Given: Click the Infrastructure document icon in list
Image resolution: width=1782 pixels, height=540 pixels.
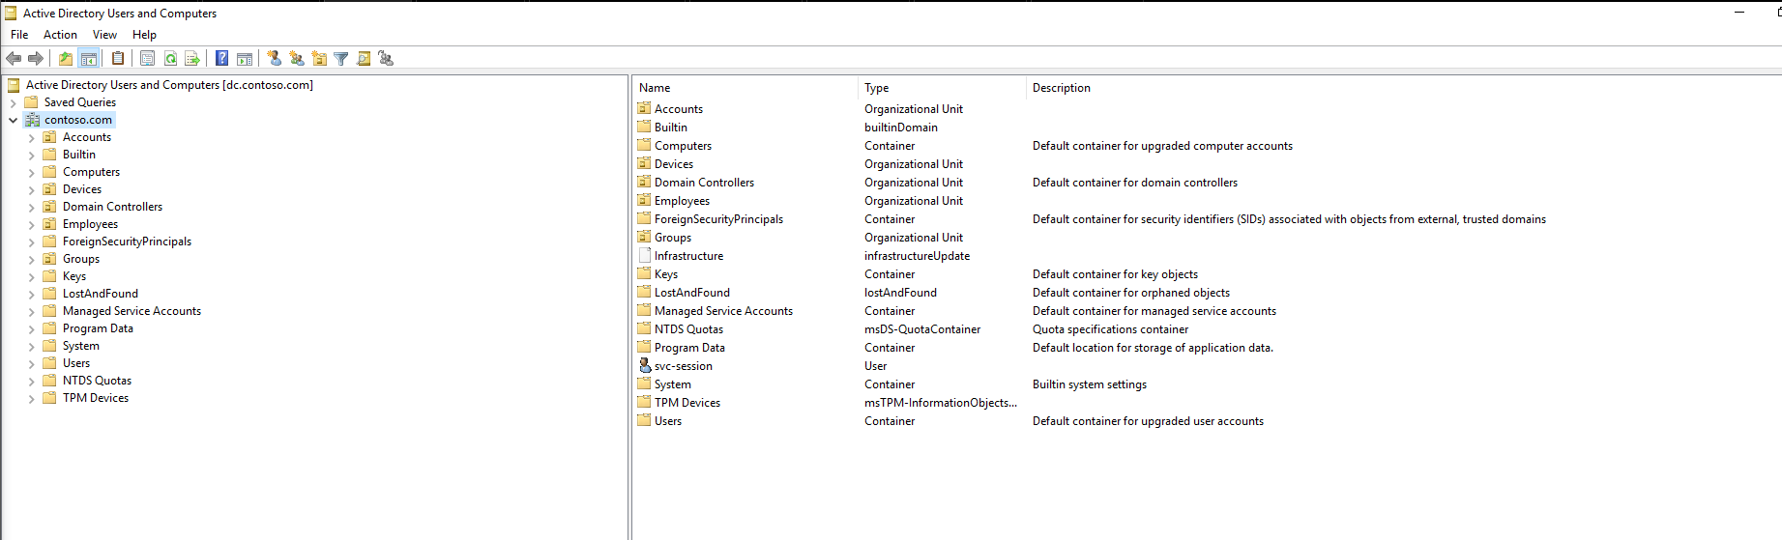Looking at the screenshot, I should [x=645, y=256].
